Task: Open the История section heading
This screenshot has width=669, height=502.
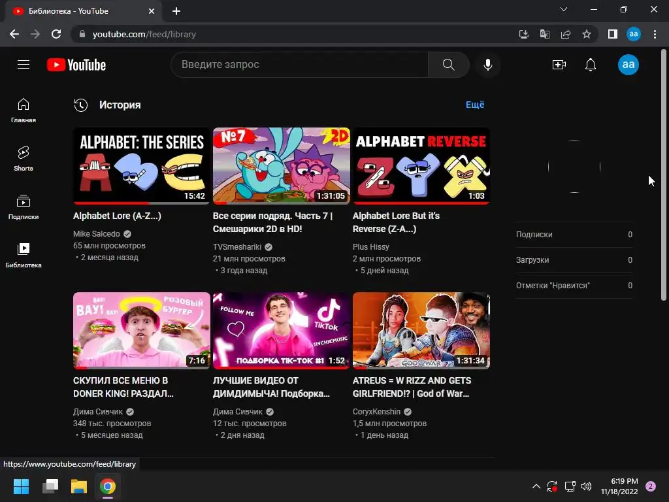Action: [120, 105]
